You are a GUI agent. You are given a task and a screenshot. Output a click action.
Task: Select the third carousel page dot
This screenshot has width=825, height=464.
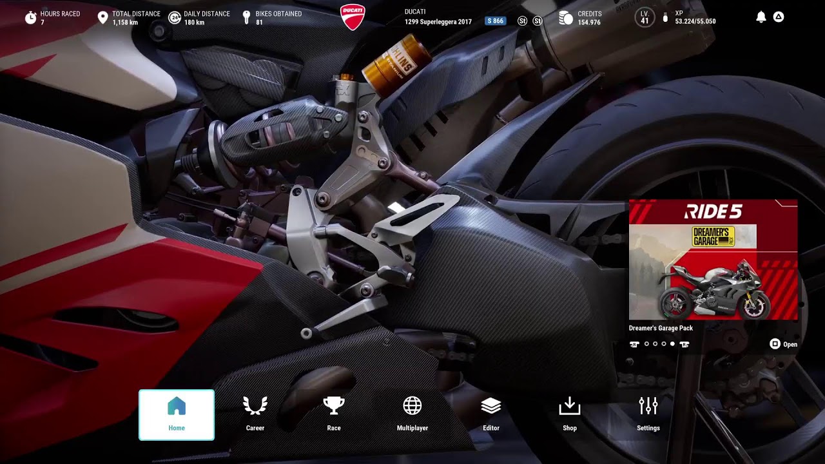click(x=664, y=344)
